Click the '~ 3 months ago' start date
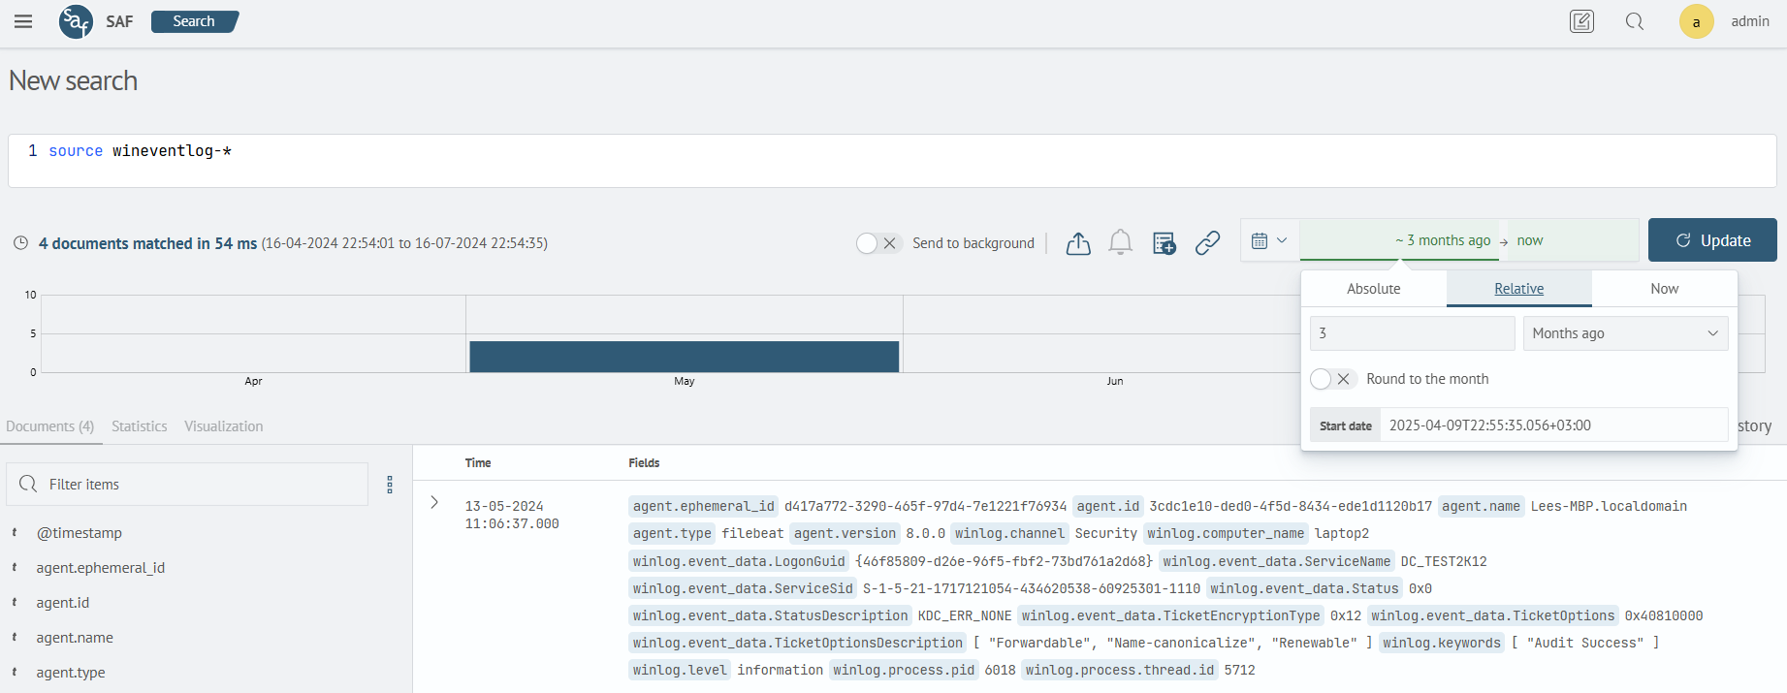 [1443, 240]
